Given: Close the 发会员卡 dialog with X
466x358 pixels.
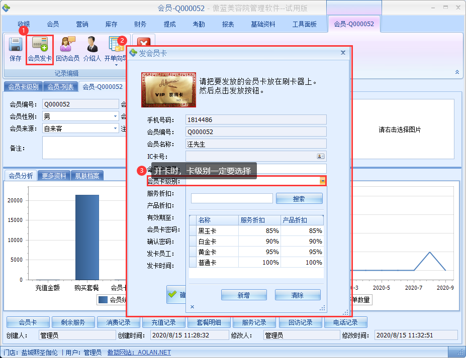Looking at the screenshot, I should pos(343,52).
